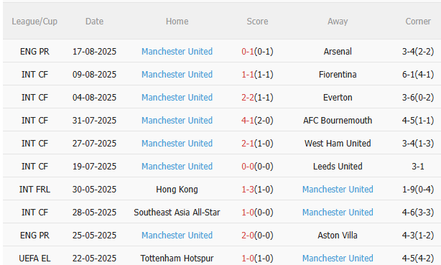Screen dimensions: 441x265
Task: Open Manchester United link in Southeast Asia All-Star row
Action: pyautogui.click(x=338, y=213)
